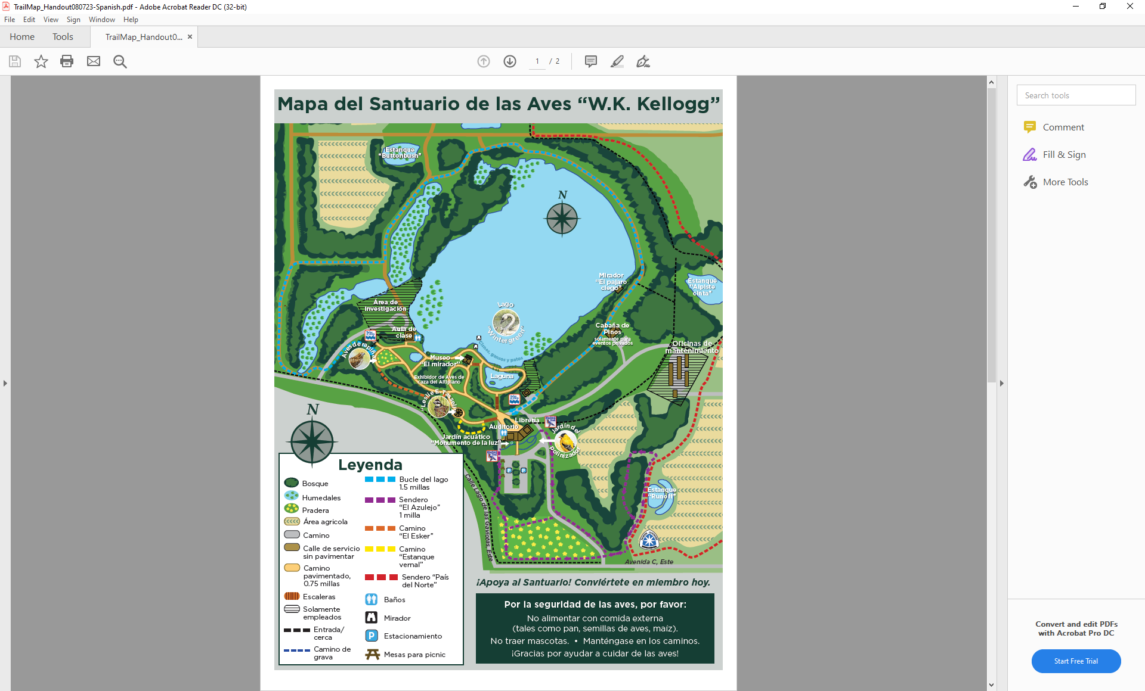Open the View menu
The width and height of the screenshot is (1145, 691).
(x=51, y=20)
